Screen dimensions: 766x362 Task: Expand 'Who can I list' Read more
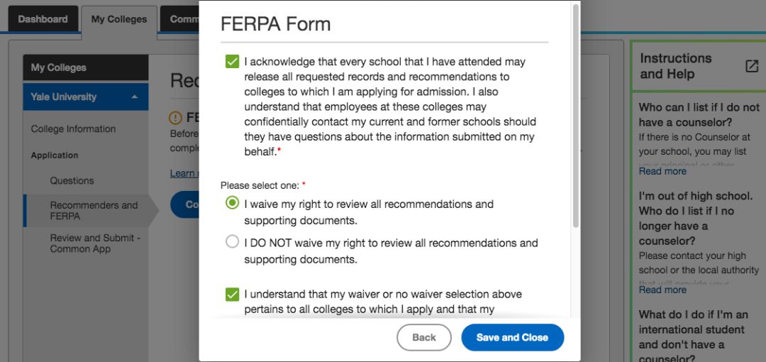click(662, 171)
